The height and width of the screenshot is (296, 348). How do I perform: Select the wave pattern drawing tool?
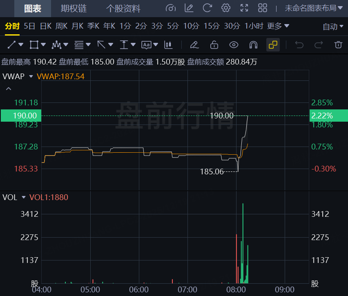[56, 45]
